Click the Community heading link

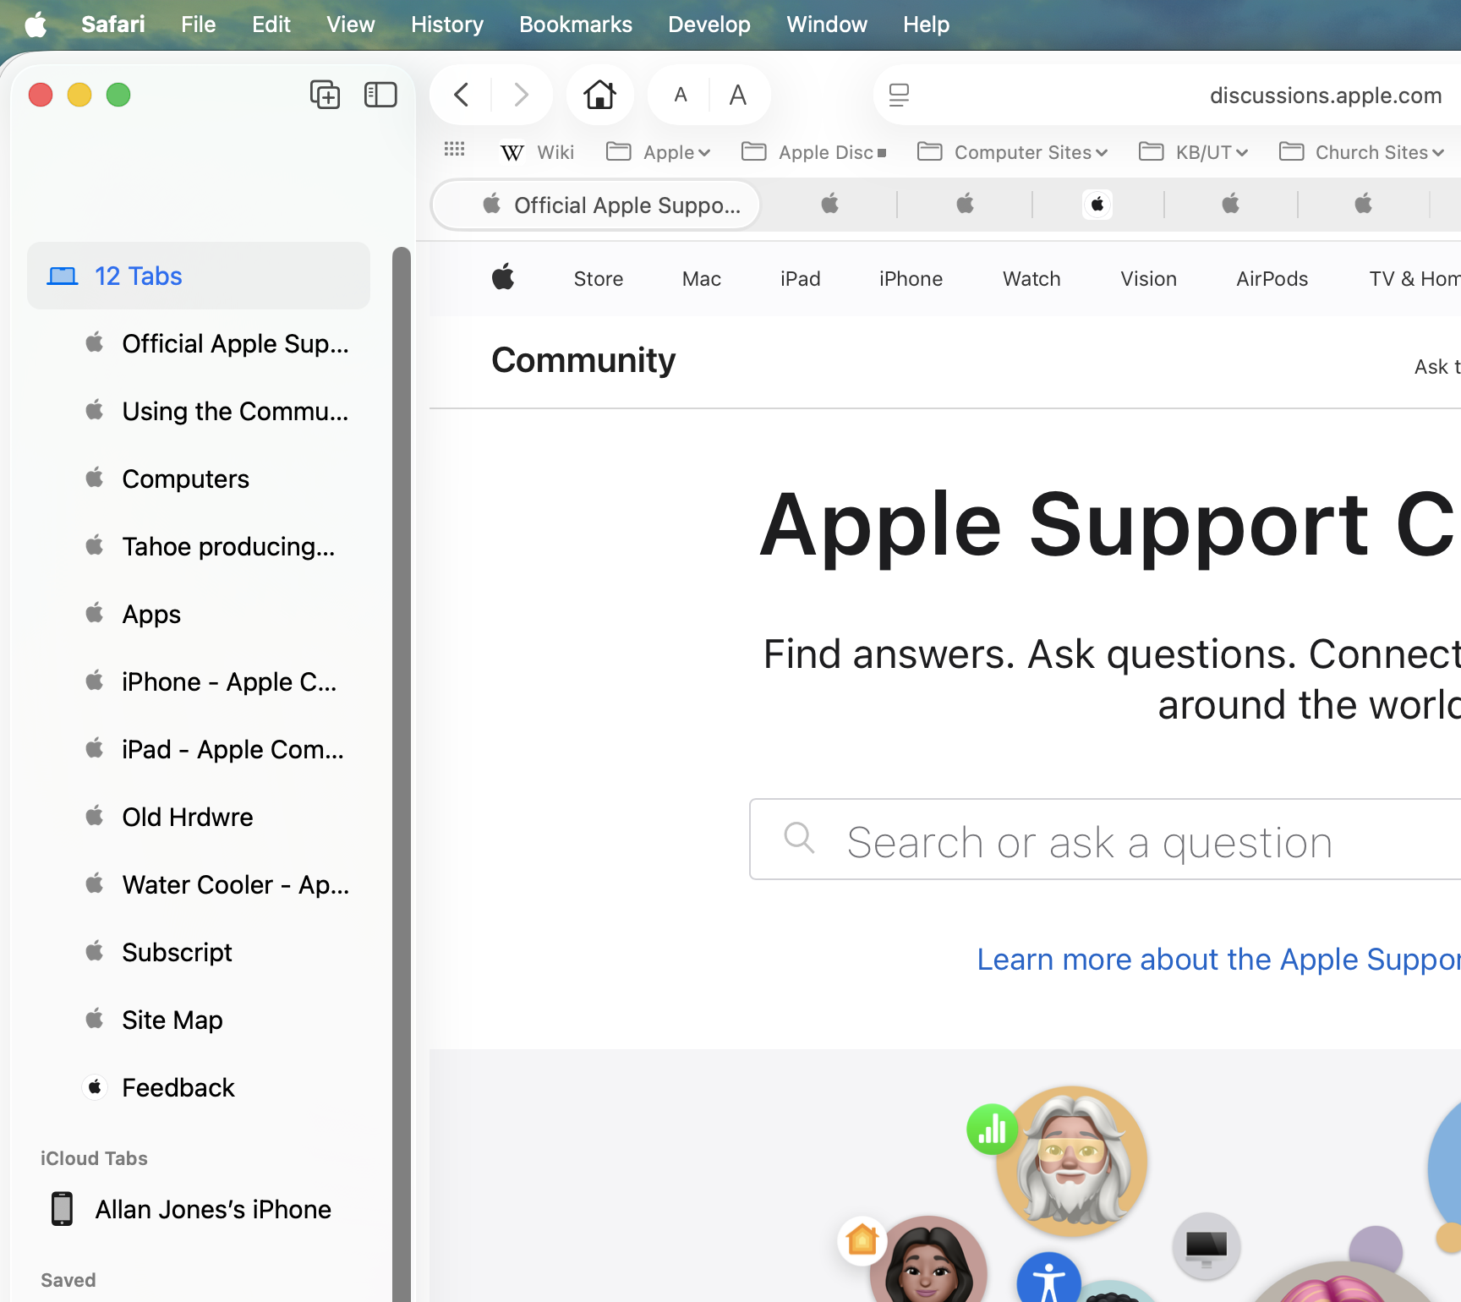(583, 360)
